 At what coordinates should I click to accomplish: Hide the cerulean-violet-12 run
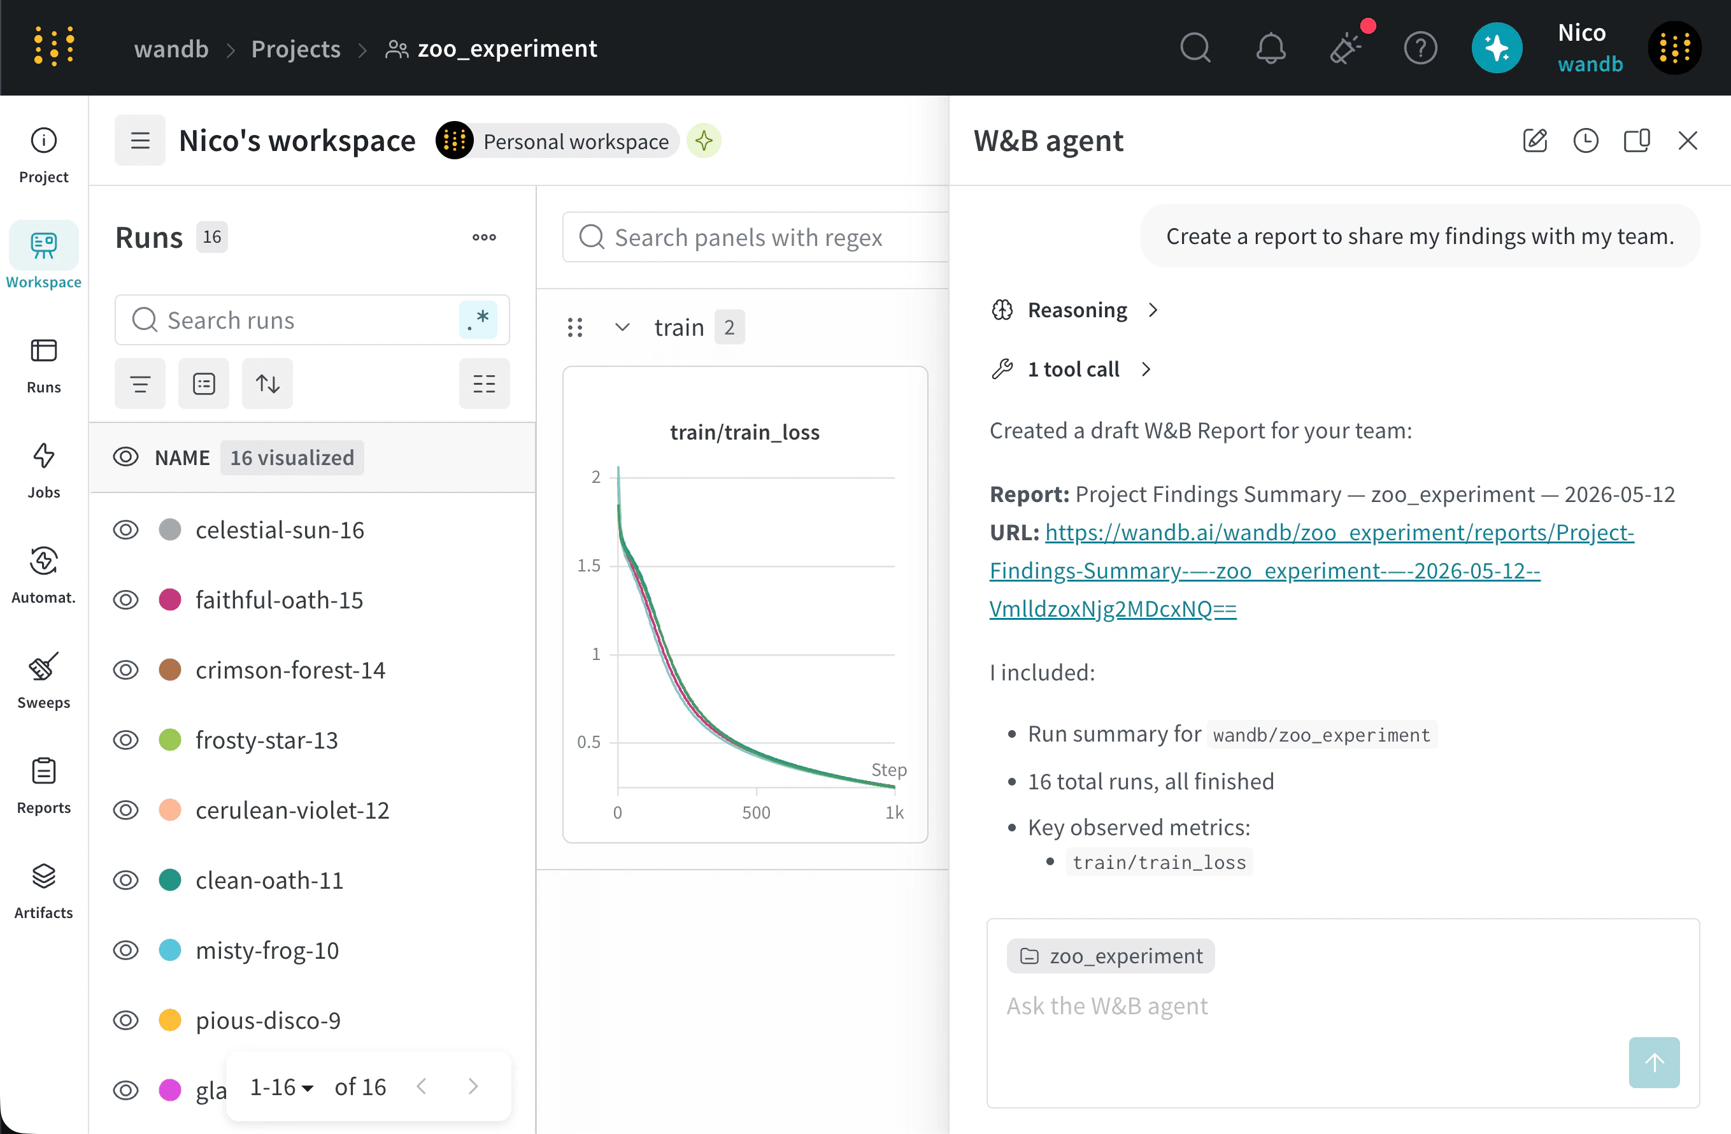pyautogui.click(x=125, y=810)
